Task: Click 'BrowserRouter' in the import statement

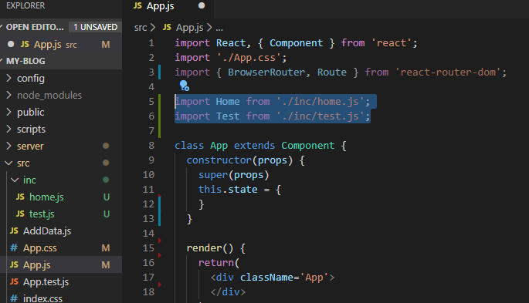Action: (x=266, y=72)
